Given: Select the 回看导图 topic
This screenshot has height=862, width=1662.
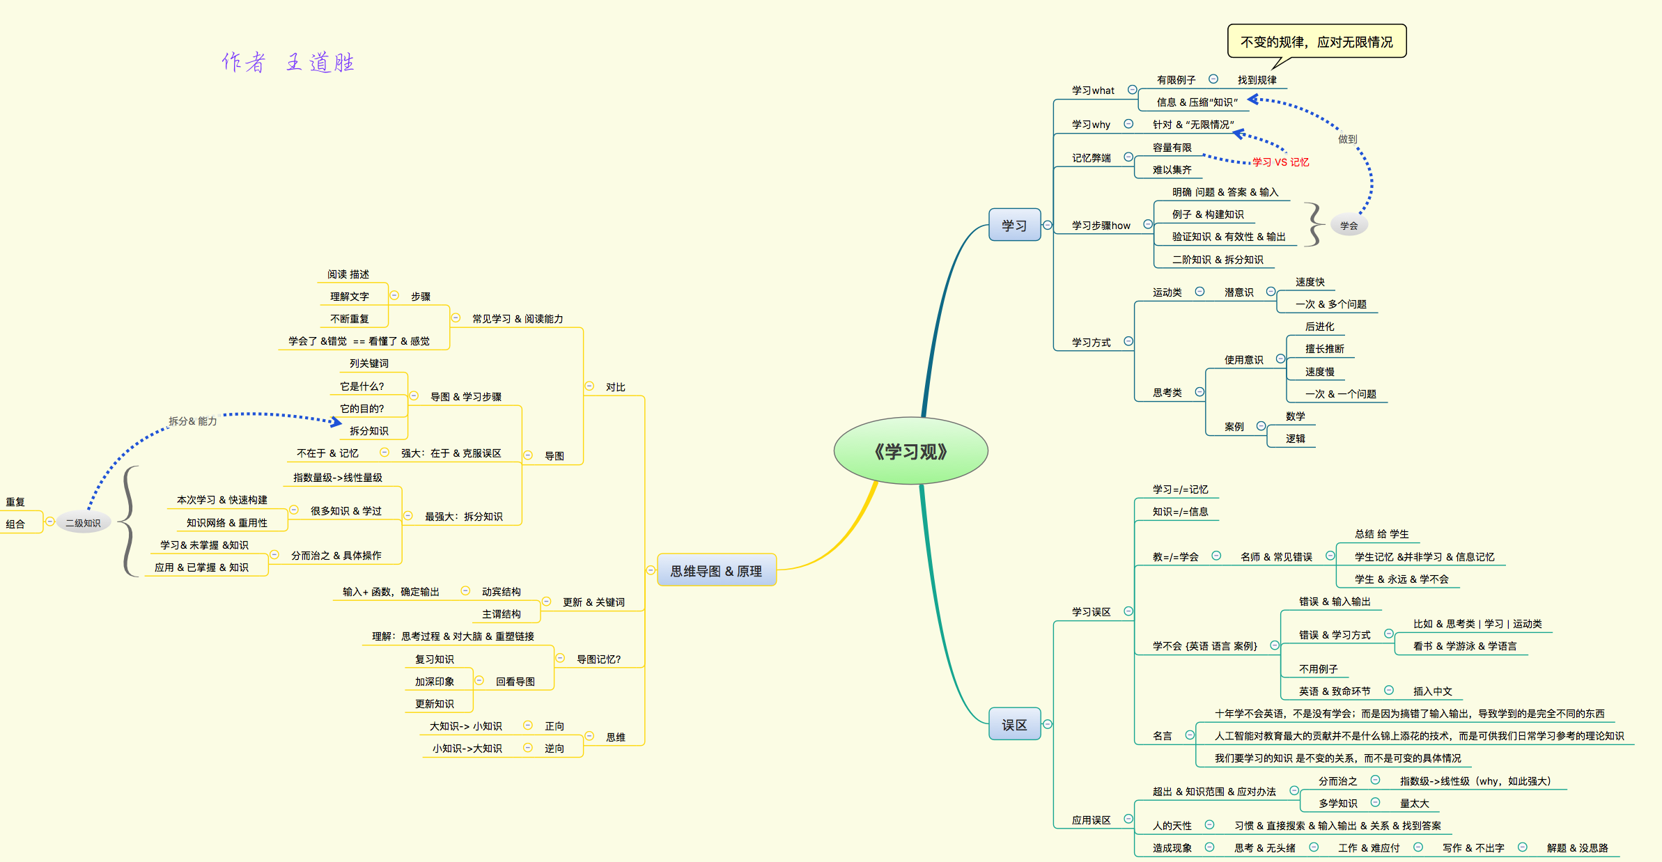Looking at the screenshot, I should (515, 682).
